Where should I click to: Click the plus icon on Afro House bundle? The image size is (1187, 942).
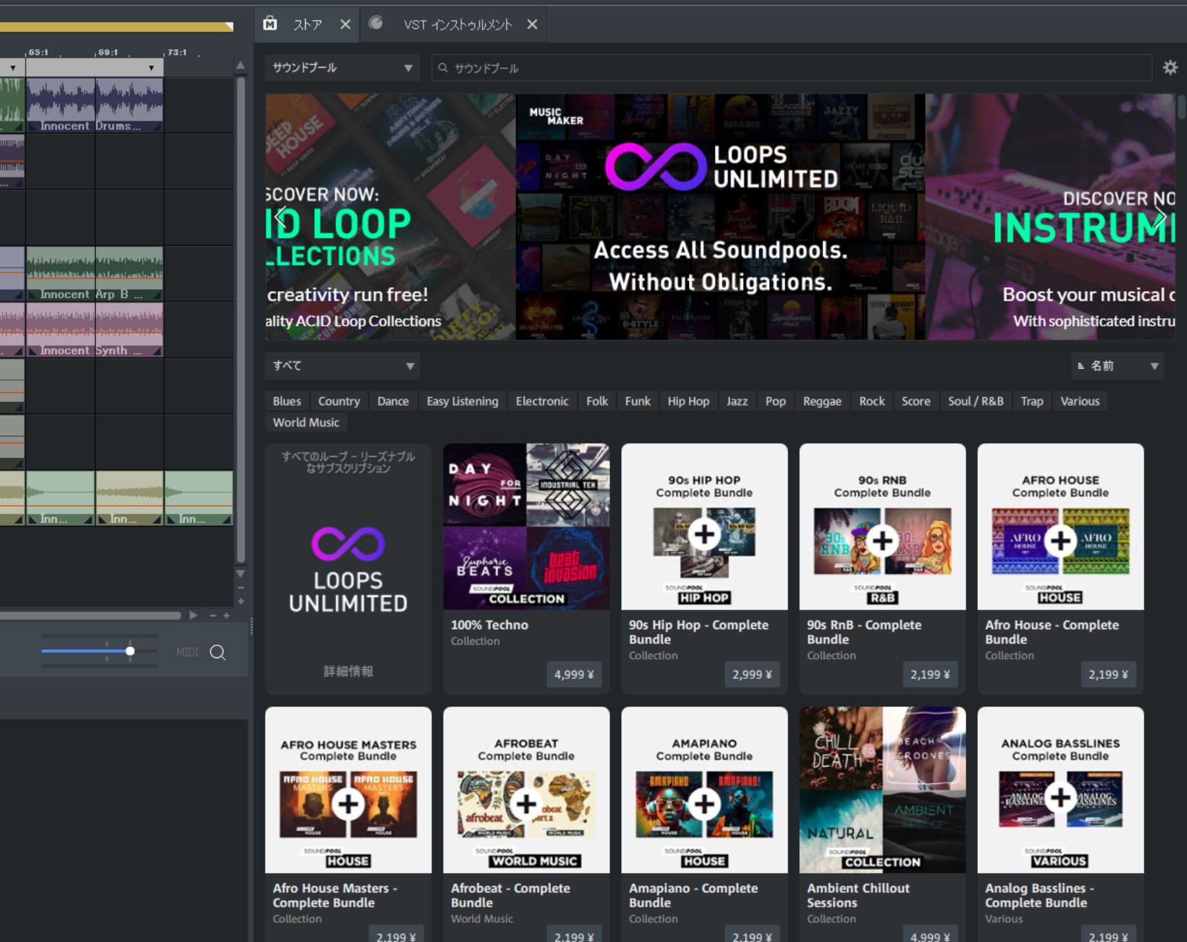(x=1061, y=540)
